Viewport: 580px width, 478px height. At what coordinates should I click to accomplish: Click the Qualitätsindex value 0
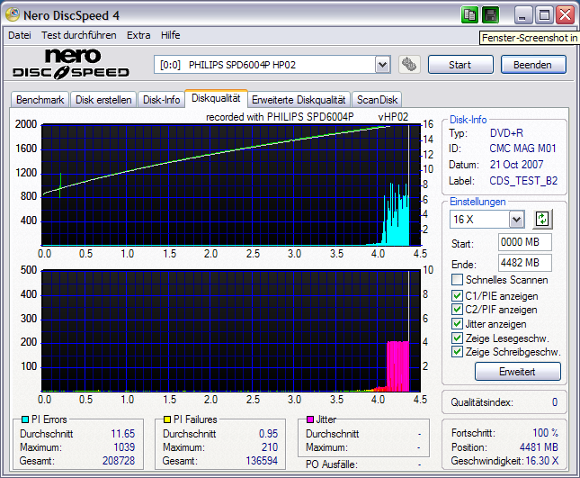coord(555,402)
